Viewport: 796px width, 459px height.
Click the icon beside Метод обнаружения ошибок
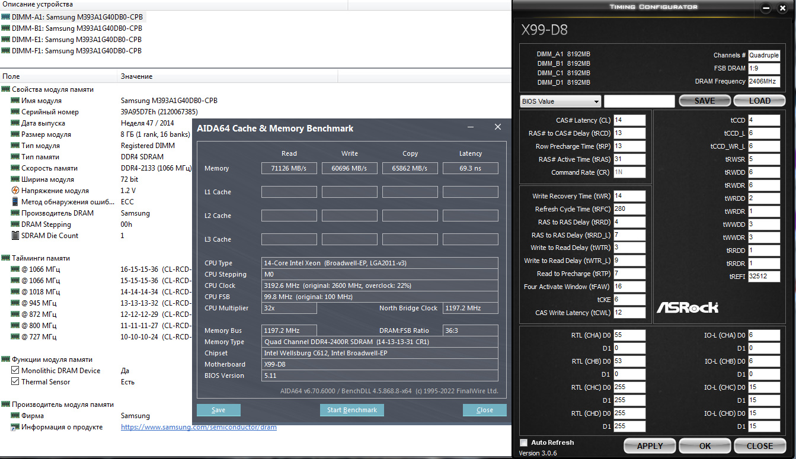click(x=15, y=202)
